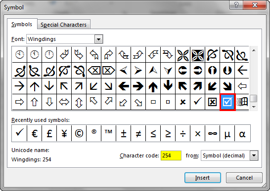Select the bold black down arrow symbol
Screen dimensions: 270x191
tap(168, 86)
